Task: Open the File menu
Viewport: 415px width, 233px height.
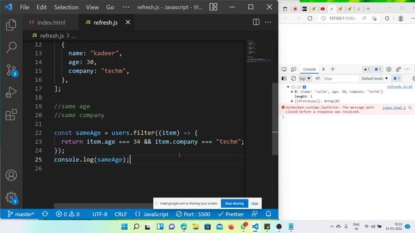Action: click(x=25, y=7)
